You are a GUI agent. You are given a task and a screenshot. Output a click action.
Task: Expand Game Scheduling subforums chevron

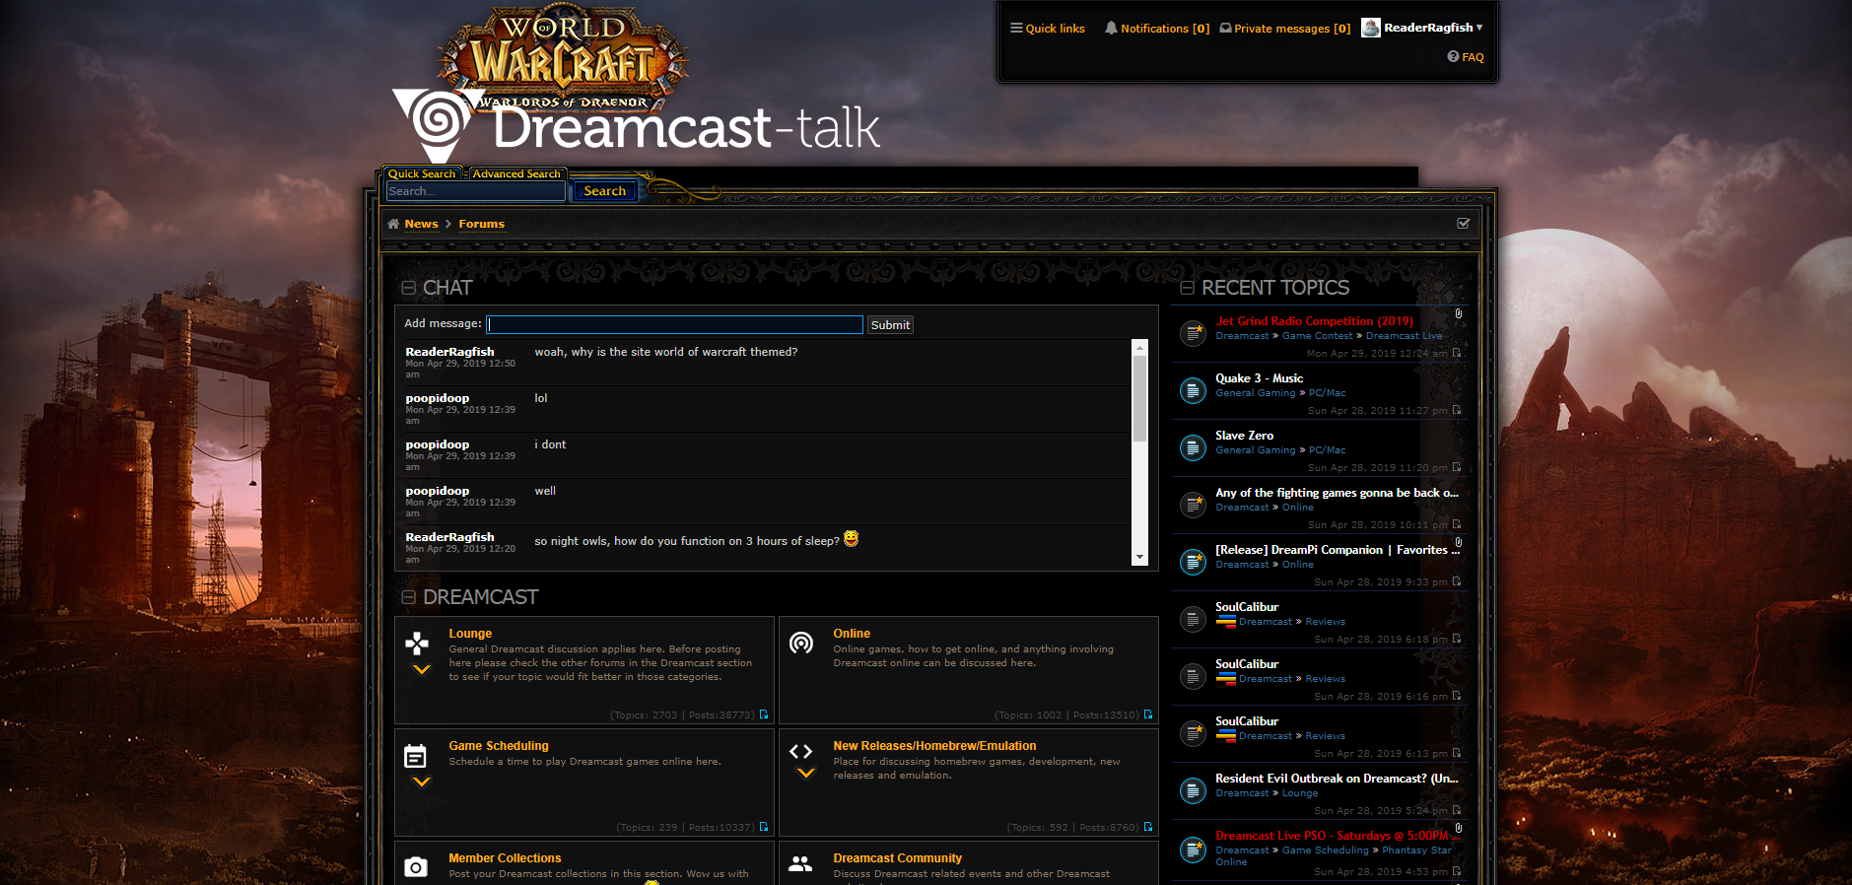point(421,783)
